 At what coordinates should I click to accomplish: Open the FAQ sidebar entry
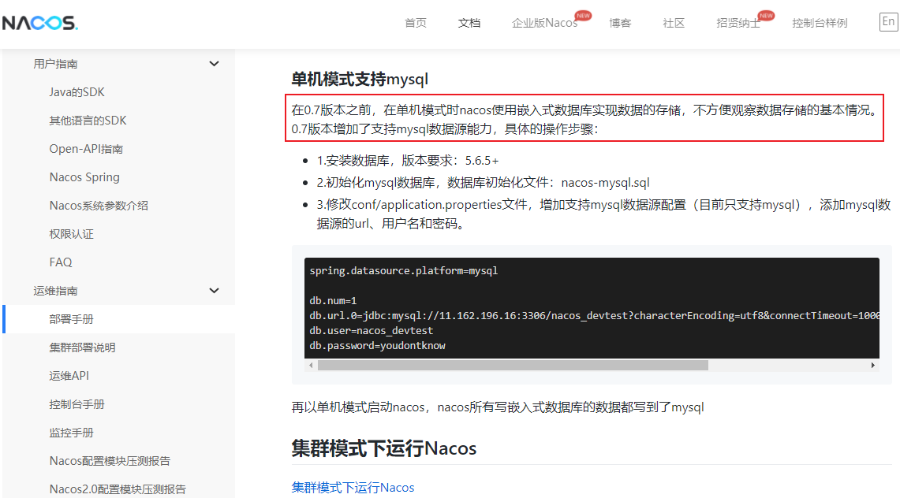pos(61,262)
